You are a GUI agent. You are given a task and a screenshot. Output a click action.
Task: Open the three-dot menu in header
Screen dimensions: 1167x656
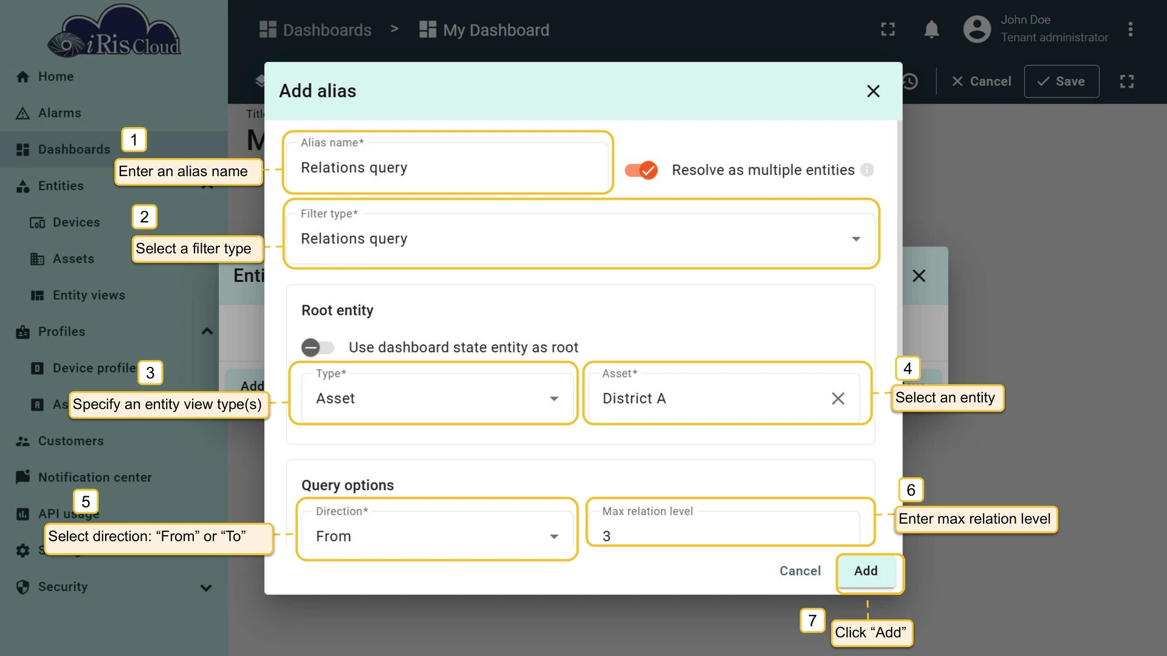click(1130, 29)
